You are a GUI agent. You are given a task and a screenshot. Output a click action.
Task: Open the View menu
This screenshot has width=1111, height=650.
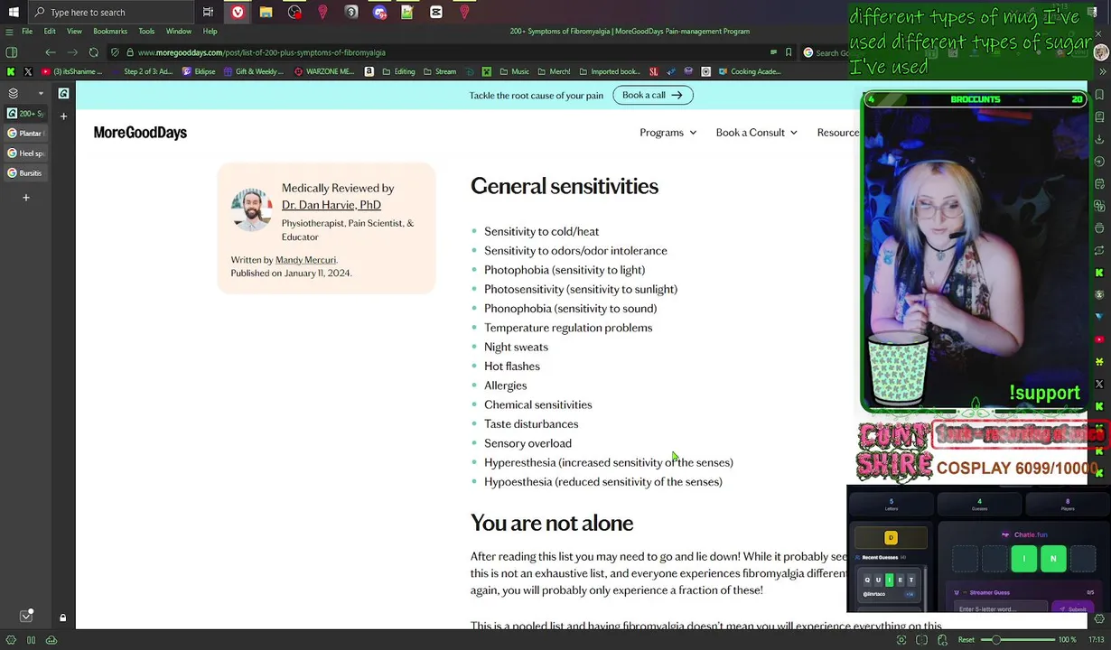[74, 32]
